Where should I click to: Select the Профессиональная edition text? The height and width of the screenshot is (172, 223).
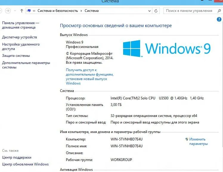[x=82, y=47]
